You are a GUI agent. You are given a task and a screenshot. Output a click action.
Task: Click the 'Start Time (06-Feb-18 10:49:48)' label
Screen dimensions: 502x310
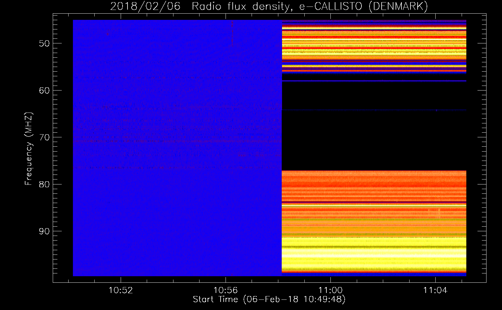[x=269, y=299]
